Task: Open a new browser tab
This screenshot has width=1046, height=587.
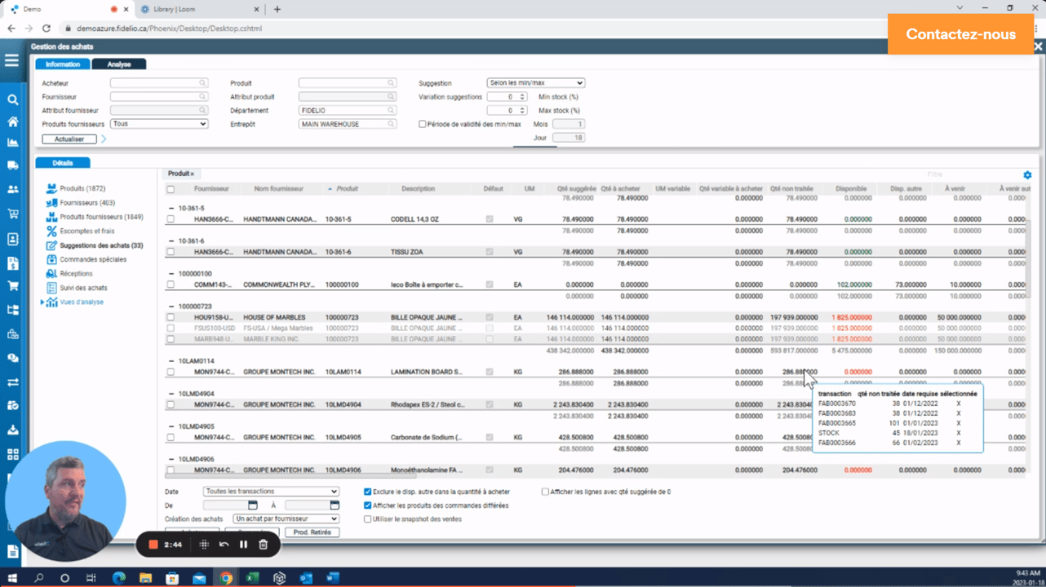Action: 277,9
